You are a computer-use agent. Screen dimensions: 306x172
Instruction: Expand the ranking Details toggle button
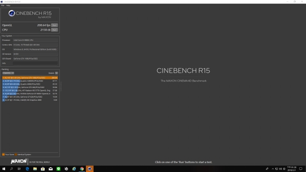pyautogui.click(x=57, y=73)
